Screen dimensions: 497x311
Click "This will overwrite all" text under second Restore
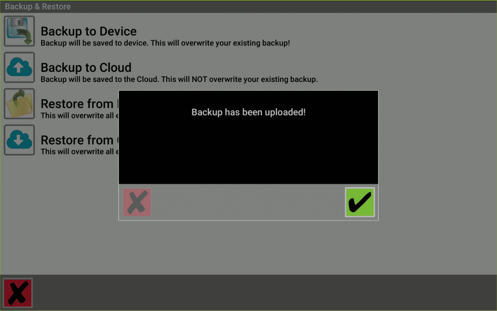pyautogui.click(x=79, y=151)
